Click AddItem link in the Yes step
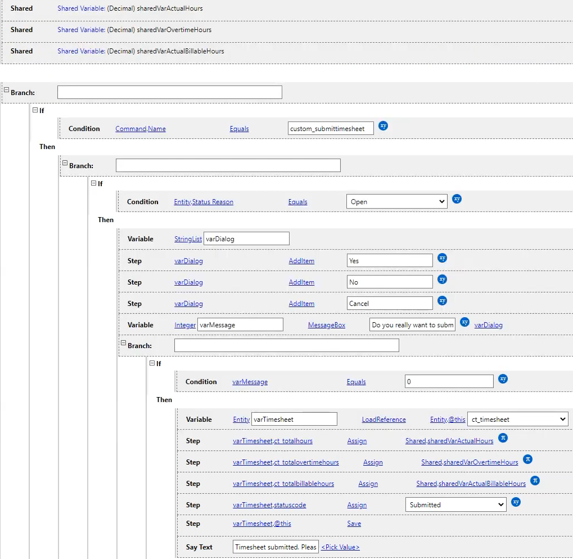The image size is (573, 559). 301,261
